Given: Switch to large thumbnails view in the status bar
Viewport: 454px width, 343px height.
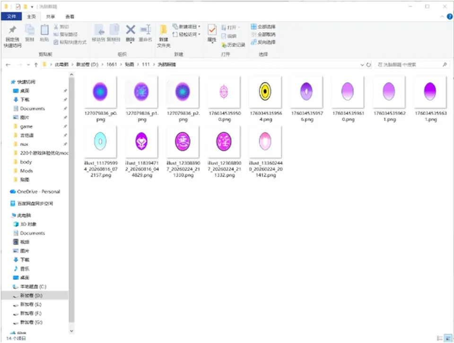Looking at the screenshot, I should point(448,338).
